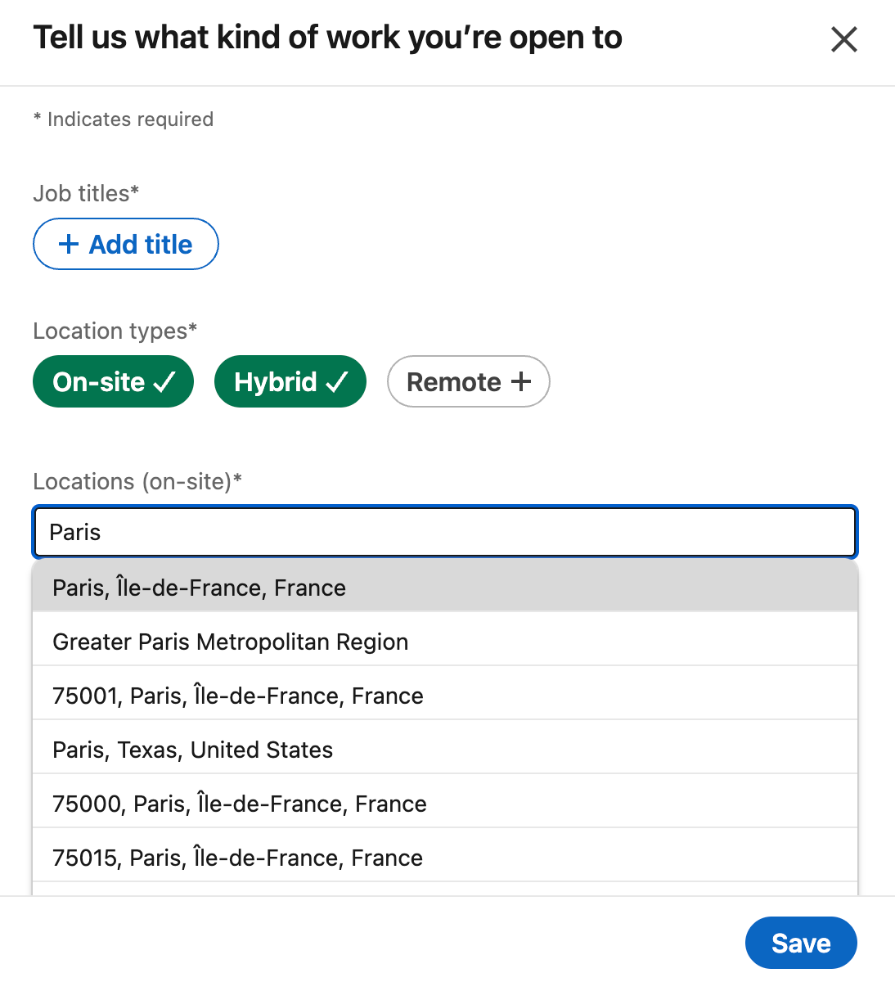Click the checkmark icon inside On-site pill

pyautogui.click(x=166, y=381)
